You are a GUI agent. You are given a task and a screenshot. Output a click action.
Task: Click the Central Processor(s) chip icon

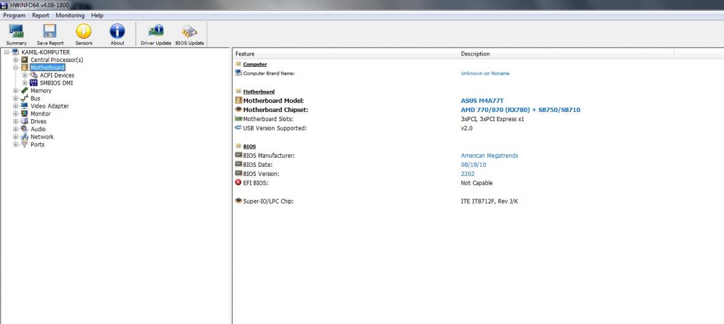pos(25,60)
